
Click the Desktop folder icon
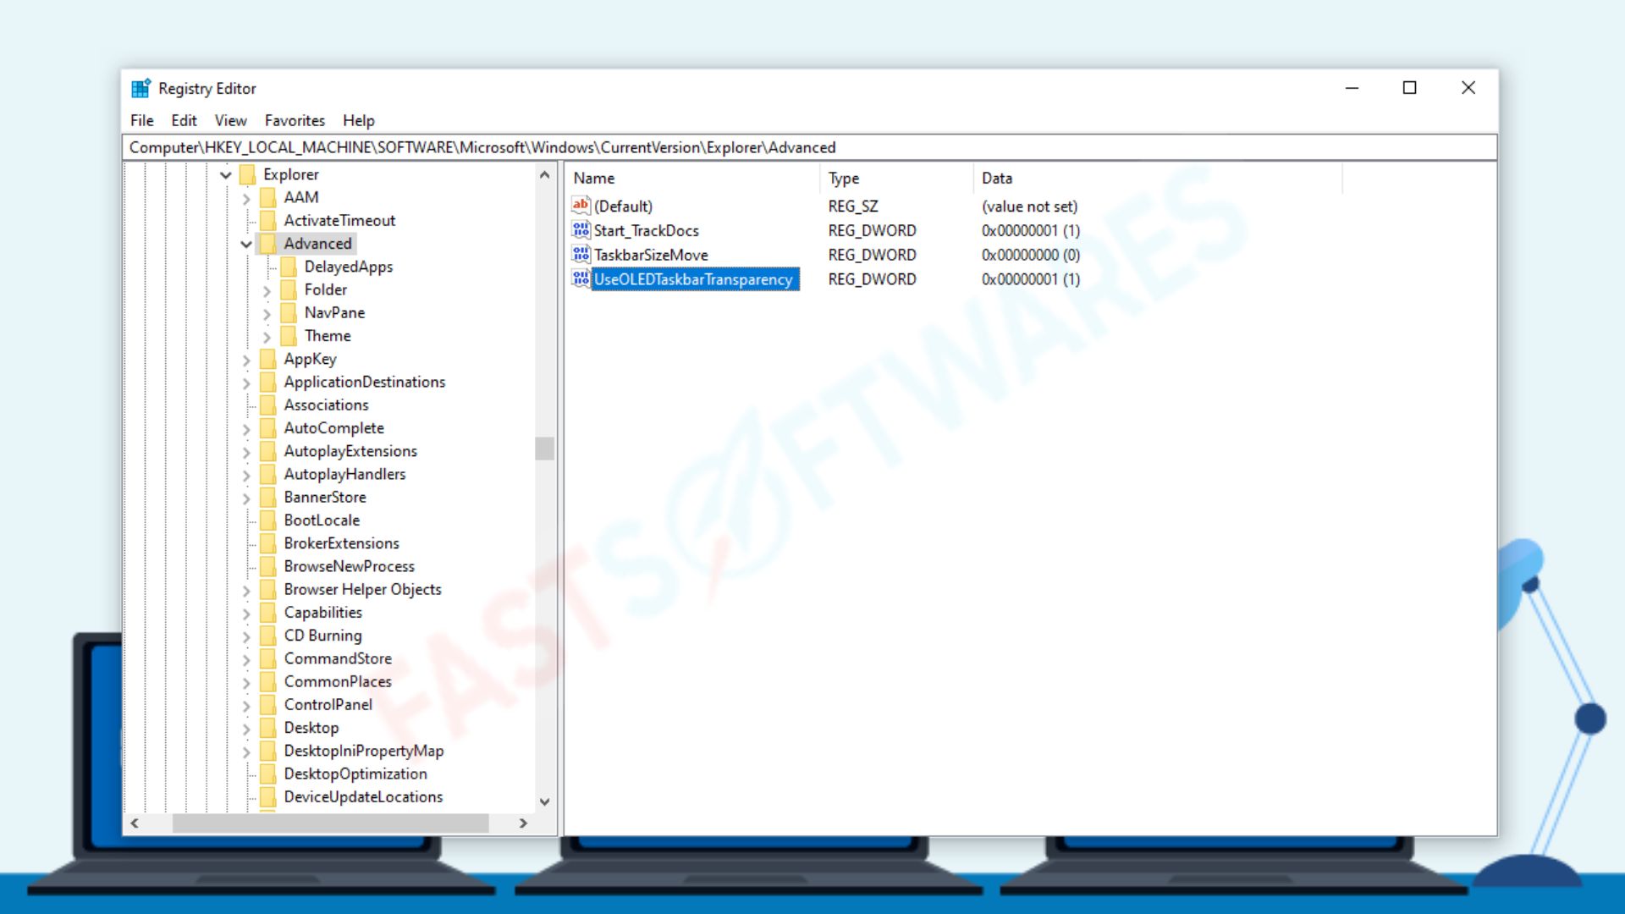click(268, 728)
